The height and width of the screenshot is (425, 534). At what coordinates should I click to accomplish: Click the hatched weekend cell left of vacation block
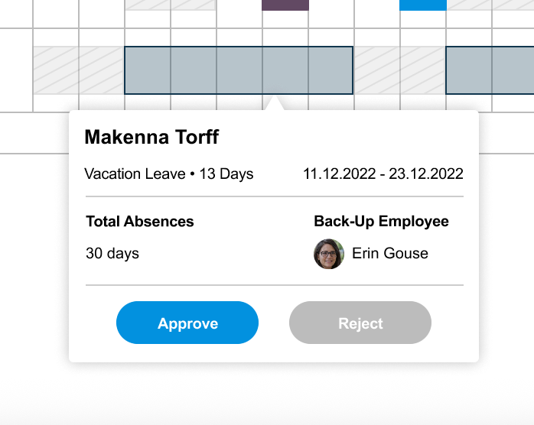click(79, 70)
